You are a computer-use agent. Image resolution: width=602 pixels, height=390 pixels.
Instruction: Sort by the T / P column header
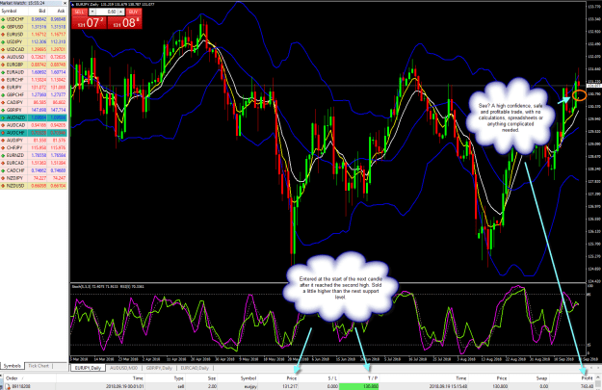pyautogui.click(x=373, y=378)
